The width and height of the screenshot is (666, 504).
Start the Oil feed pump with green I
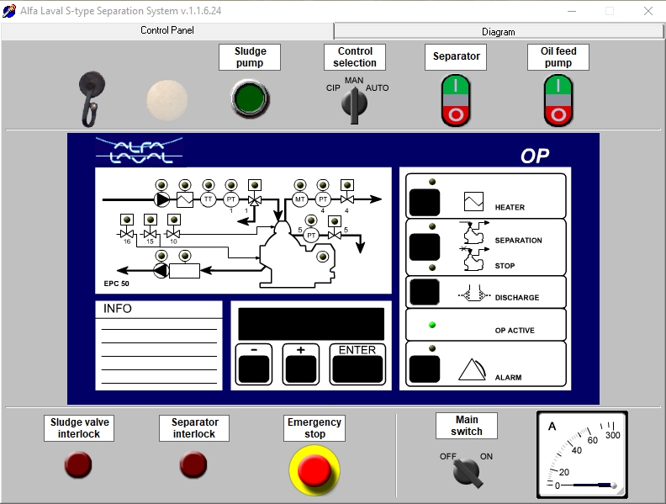(x=558, y=85)
